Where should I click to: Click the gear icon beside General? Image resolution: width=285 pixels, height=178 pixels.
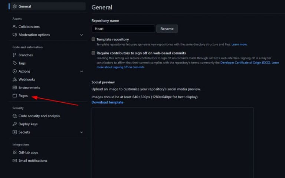(15, 6)
